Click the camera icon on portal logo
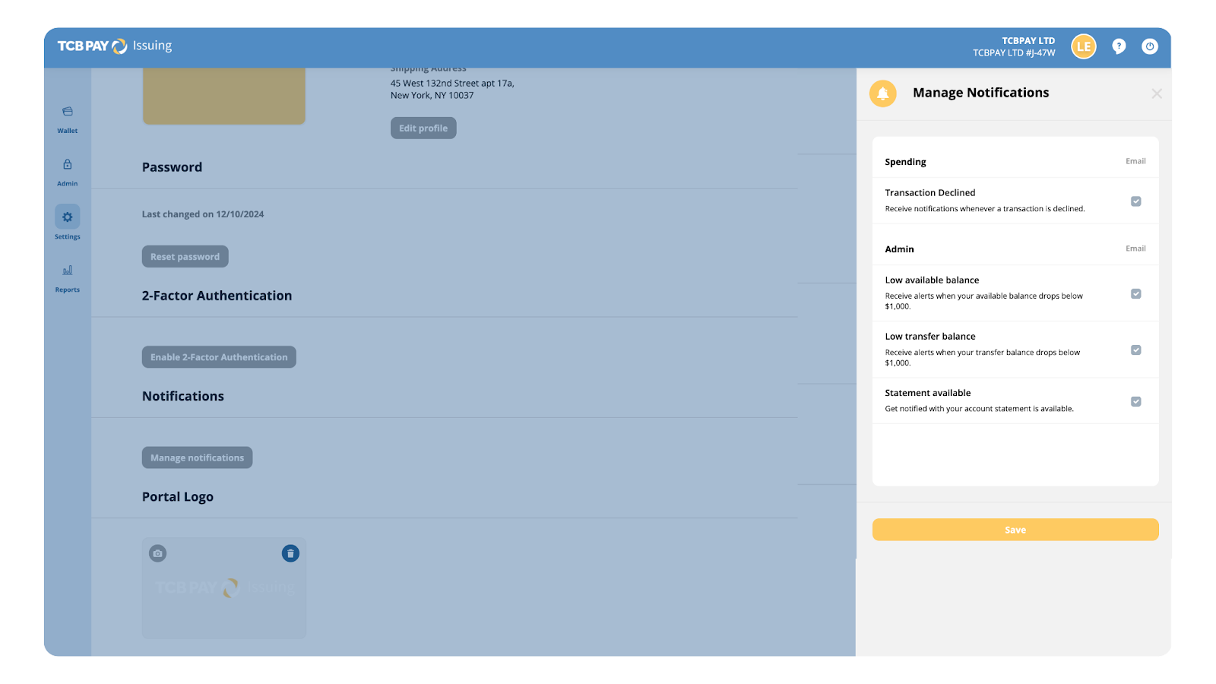 point(157,553)
